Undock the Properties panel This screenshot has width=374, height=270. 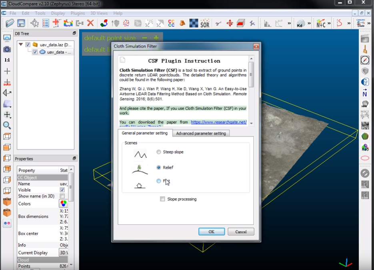[x=74, y=158]
